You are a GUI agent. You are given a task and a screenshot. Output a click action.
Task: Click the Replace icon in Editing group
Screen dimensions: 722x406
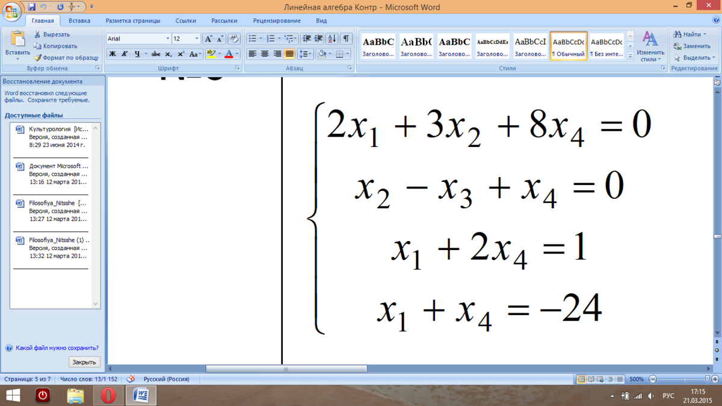(x=678, y=46)
